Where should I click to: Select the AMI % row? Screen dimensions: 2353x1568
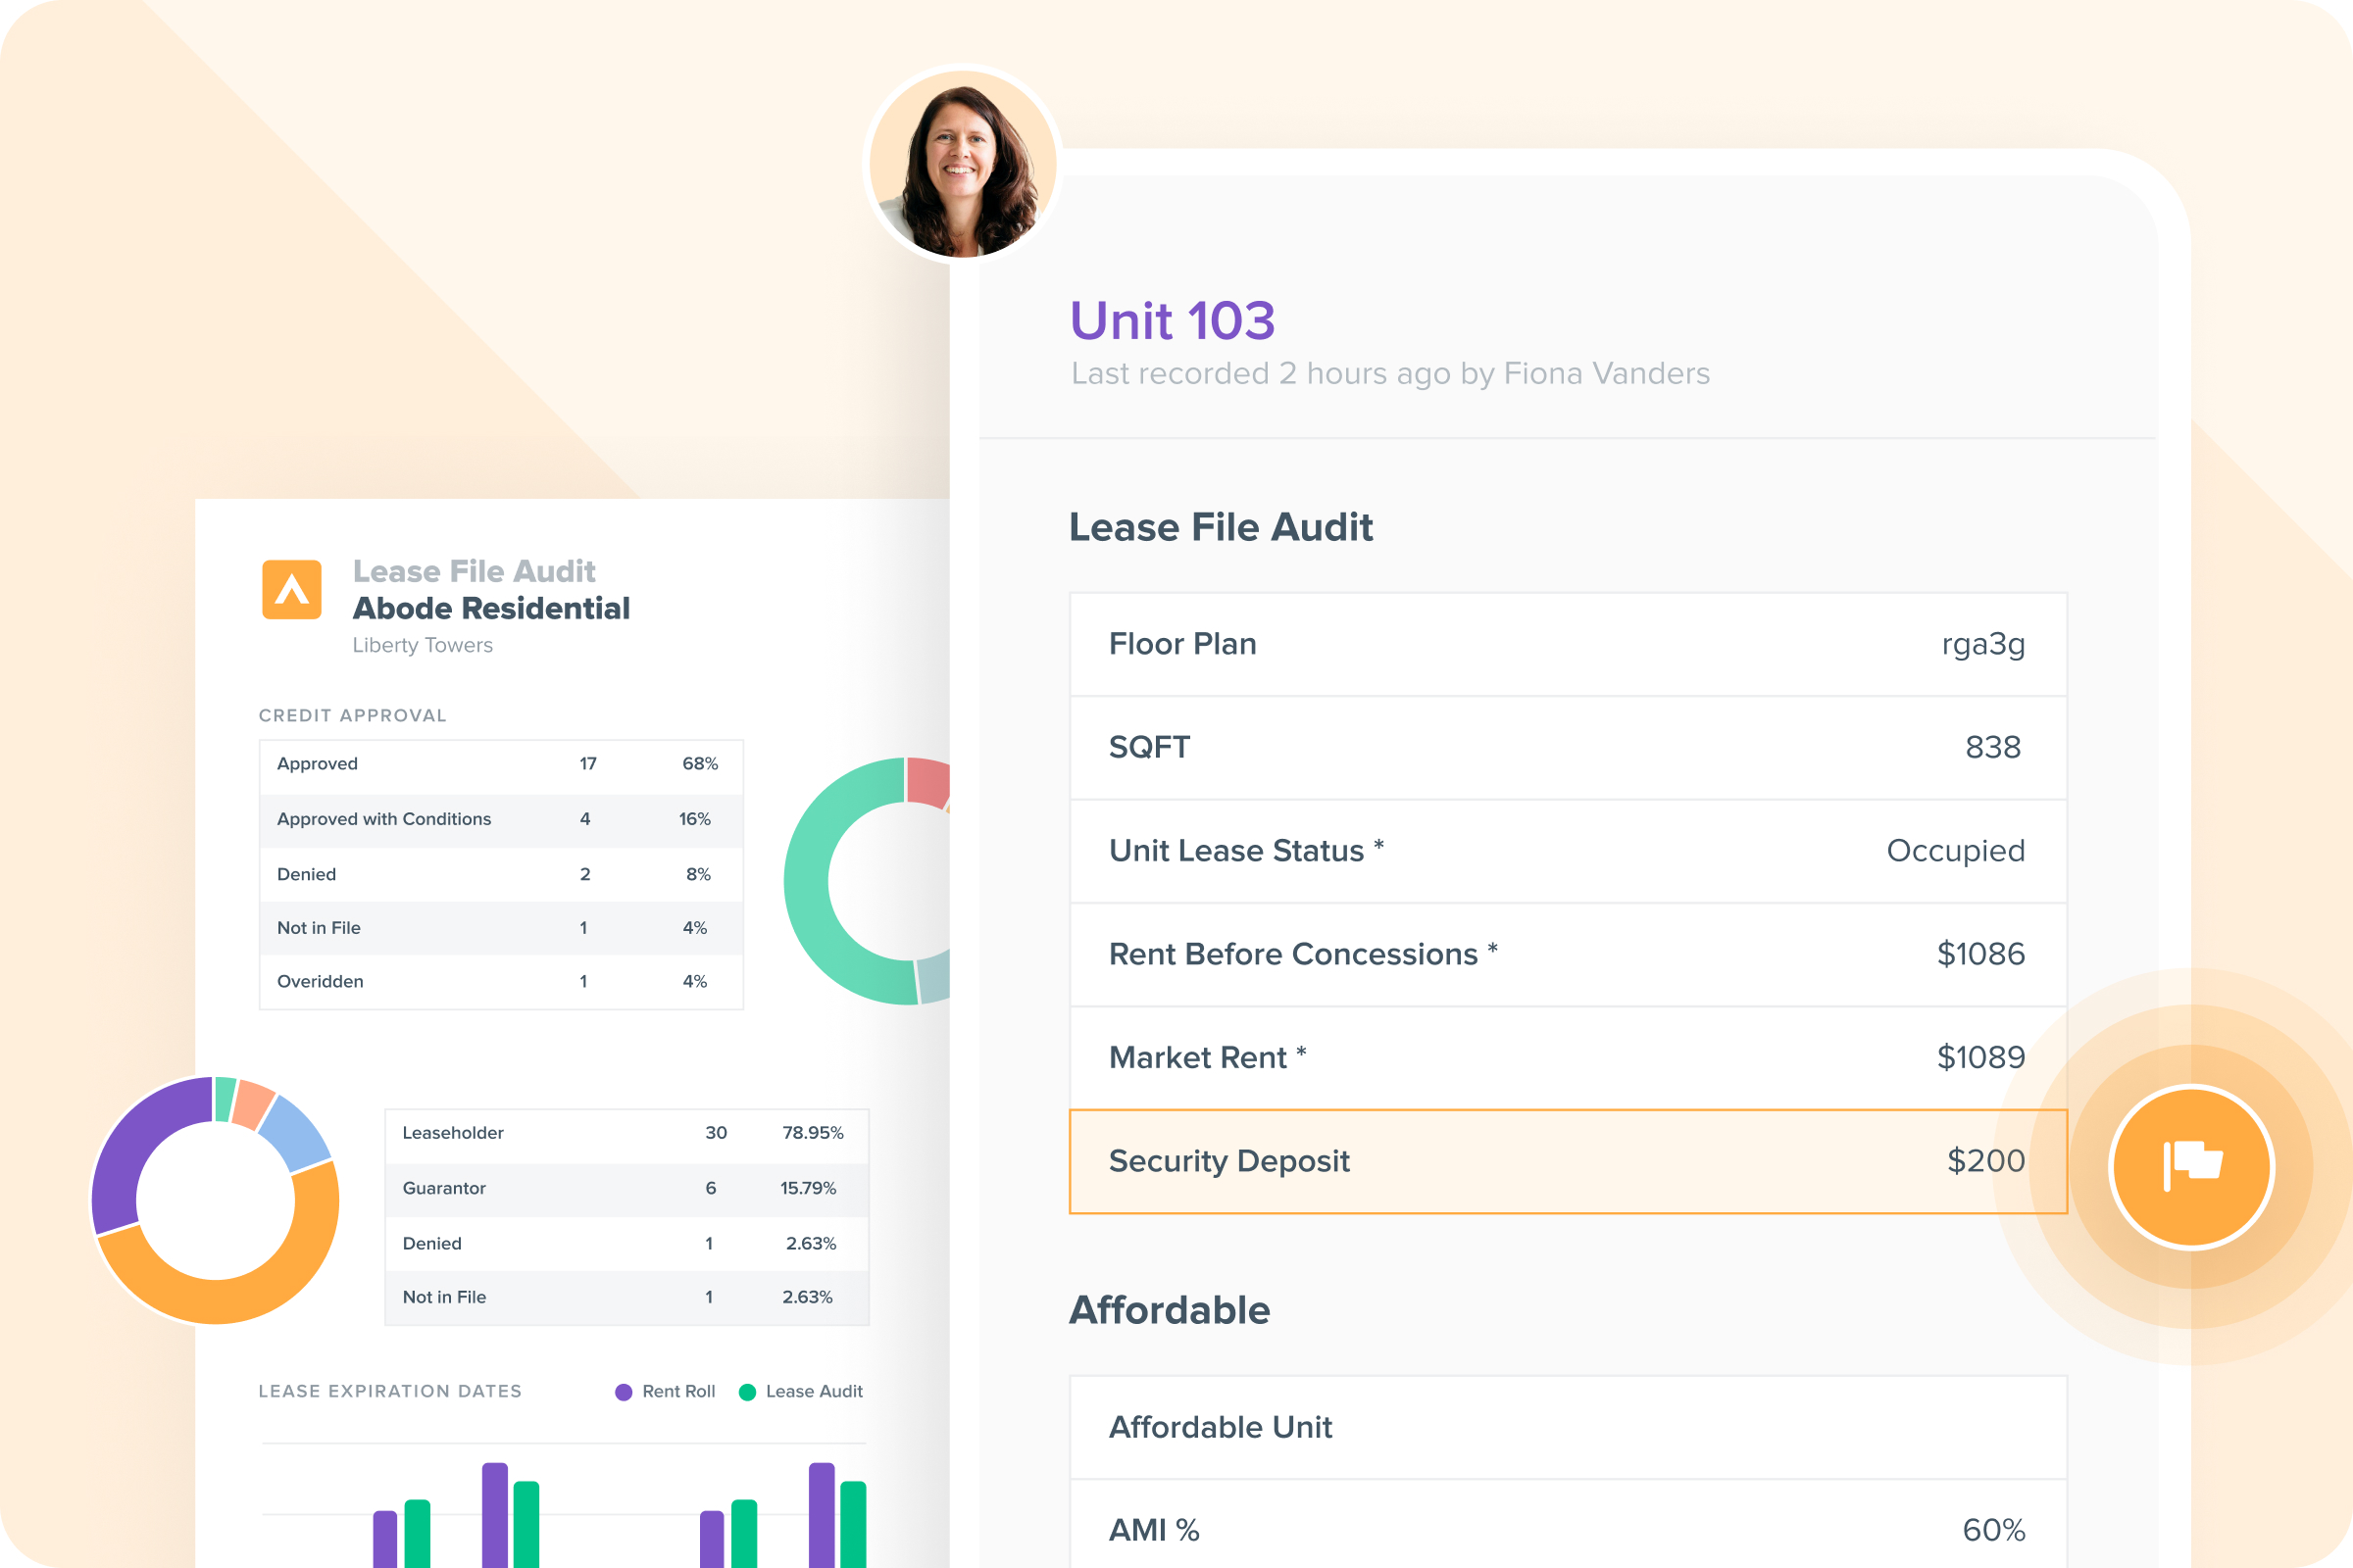point(1567,1528)
